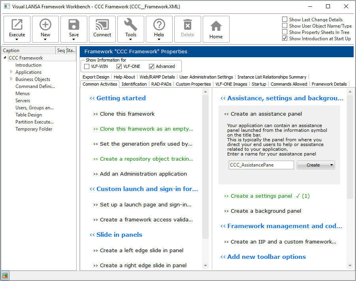Image resolution: width=356 pixels, height=281 pixels.
Task: Click Create a background panel link
Action: coord(266,211)
